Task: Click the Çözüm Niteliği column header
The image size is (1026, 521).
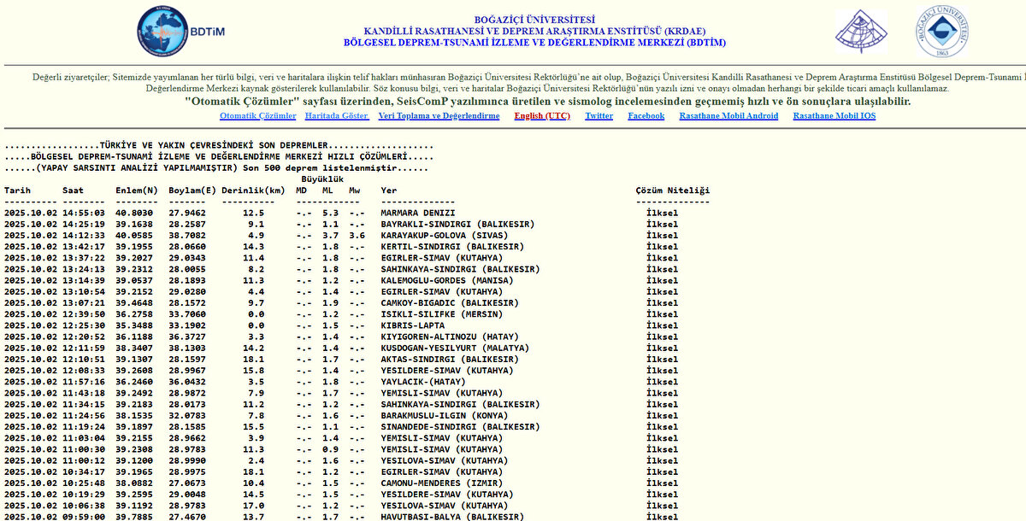Action: tap(672, 190)
